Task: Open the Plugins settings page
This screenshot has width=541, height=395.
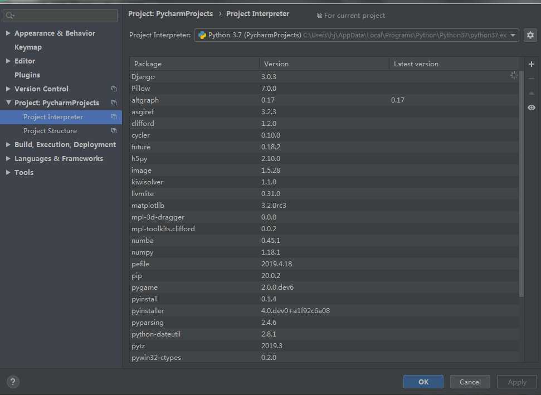Action: [x=27, y=75]
